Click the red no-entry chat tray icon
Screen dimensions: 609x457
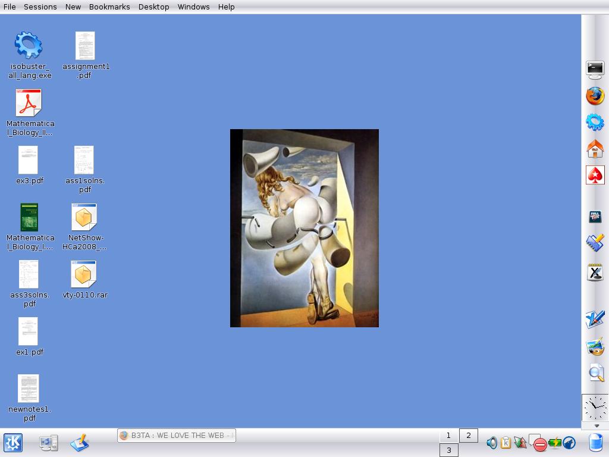539,443
